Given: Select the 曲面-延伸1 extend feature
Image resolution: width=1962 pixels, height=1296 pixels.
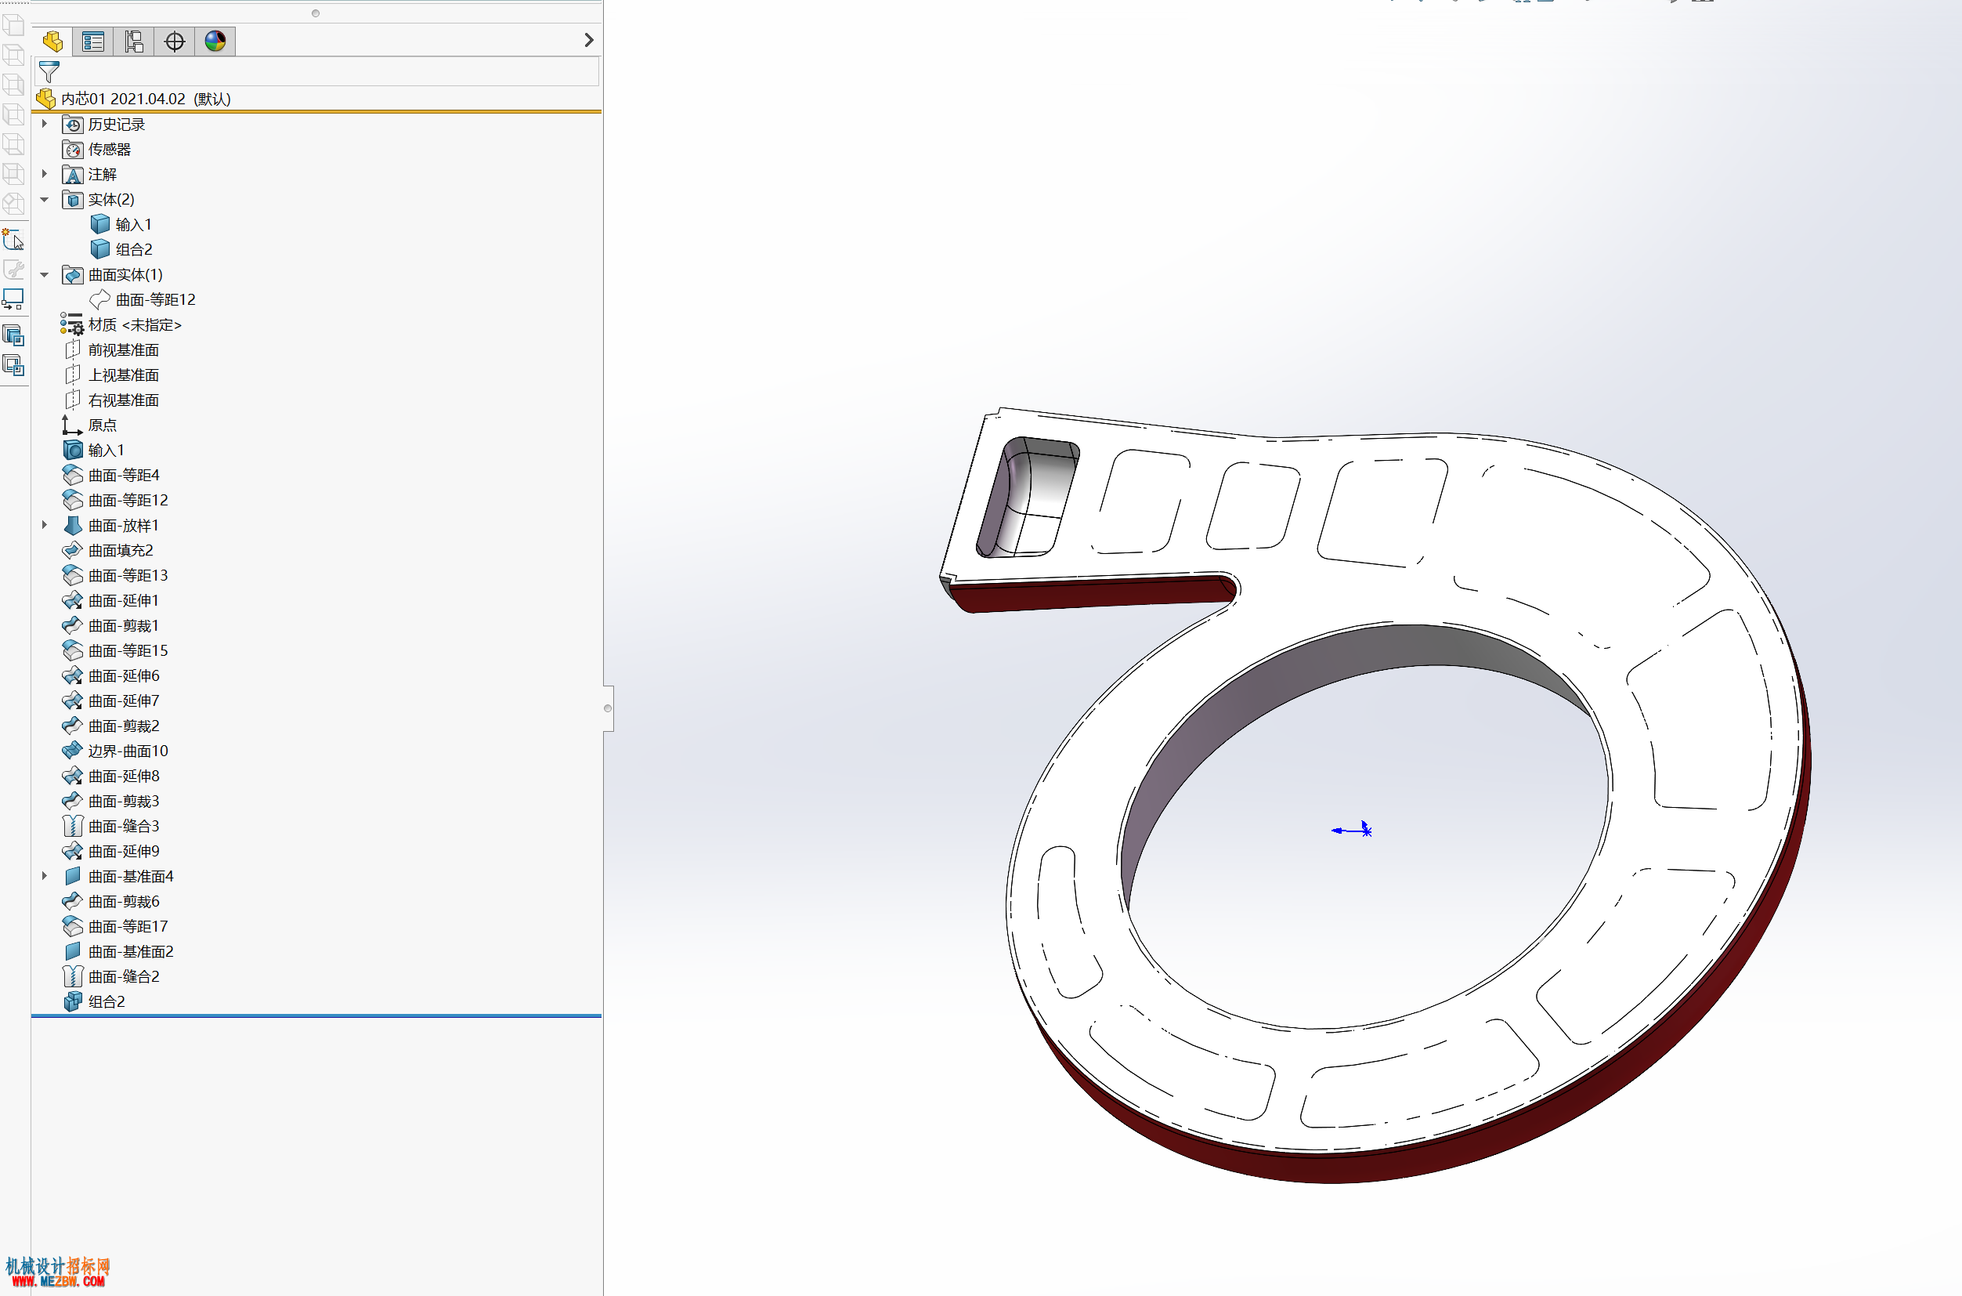Looking at the screenshot, I should (x=110, y=600).
